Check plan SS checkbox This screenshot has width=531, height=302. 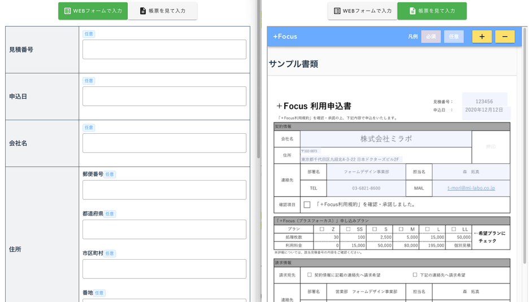[x=349, y=229]
